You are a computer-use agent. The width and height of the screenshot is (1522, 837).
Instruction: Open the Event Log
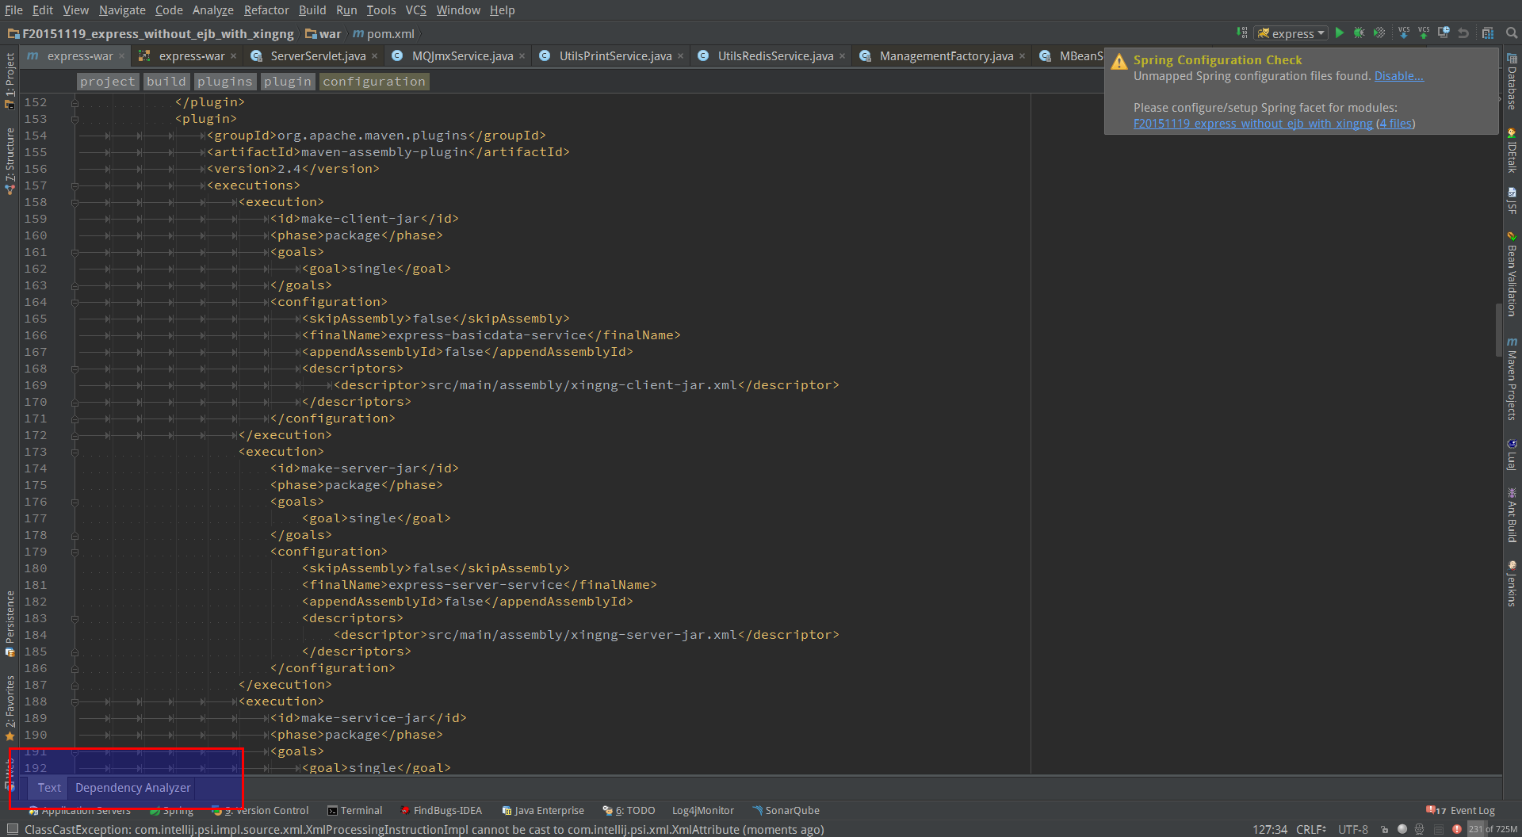[1461, 810]
